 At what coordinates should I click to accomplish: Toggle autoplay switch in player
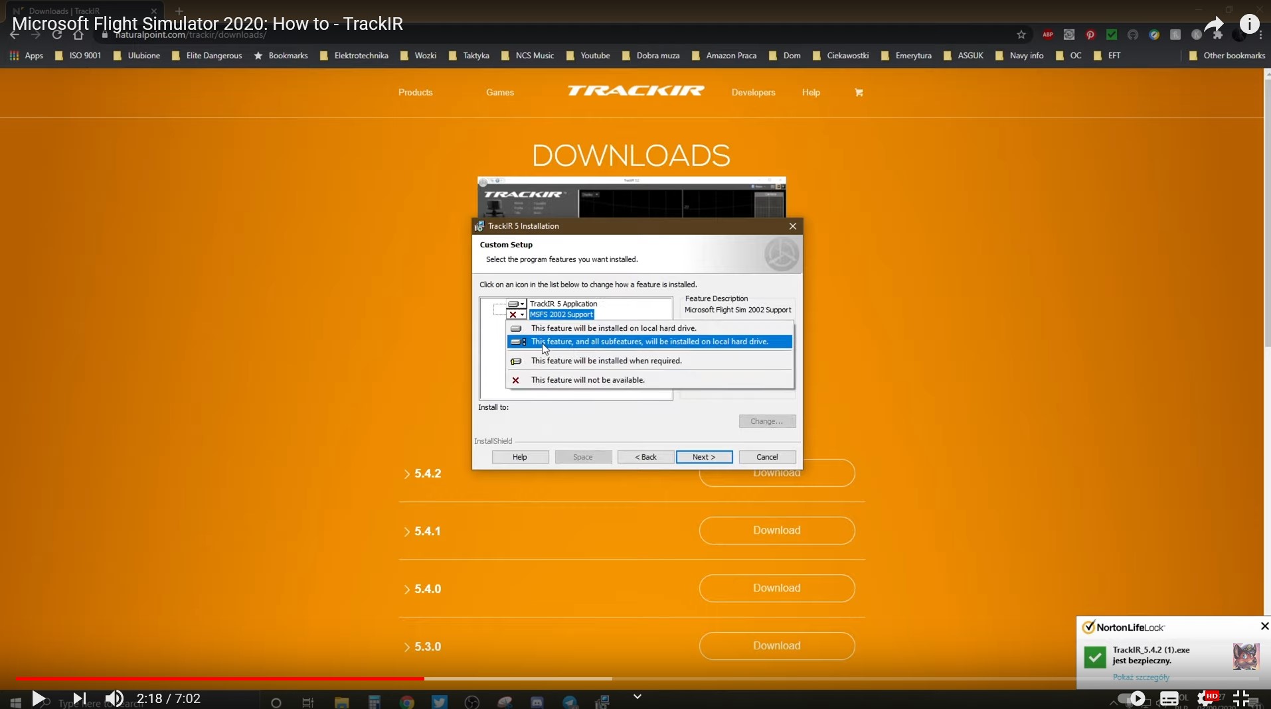click(x=1132, y=698)
